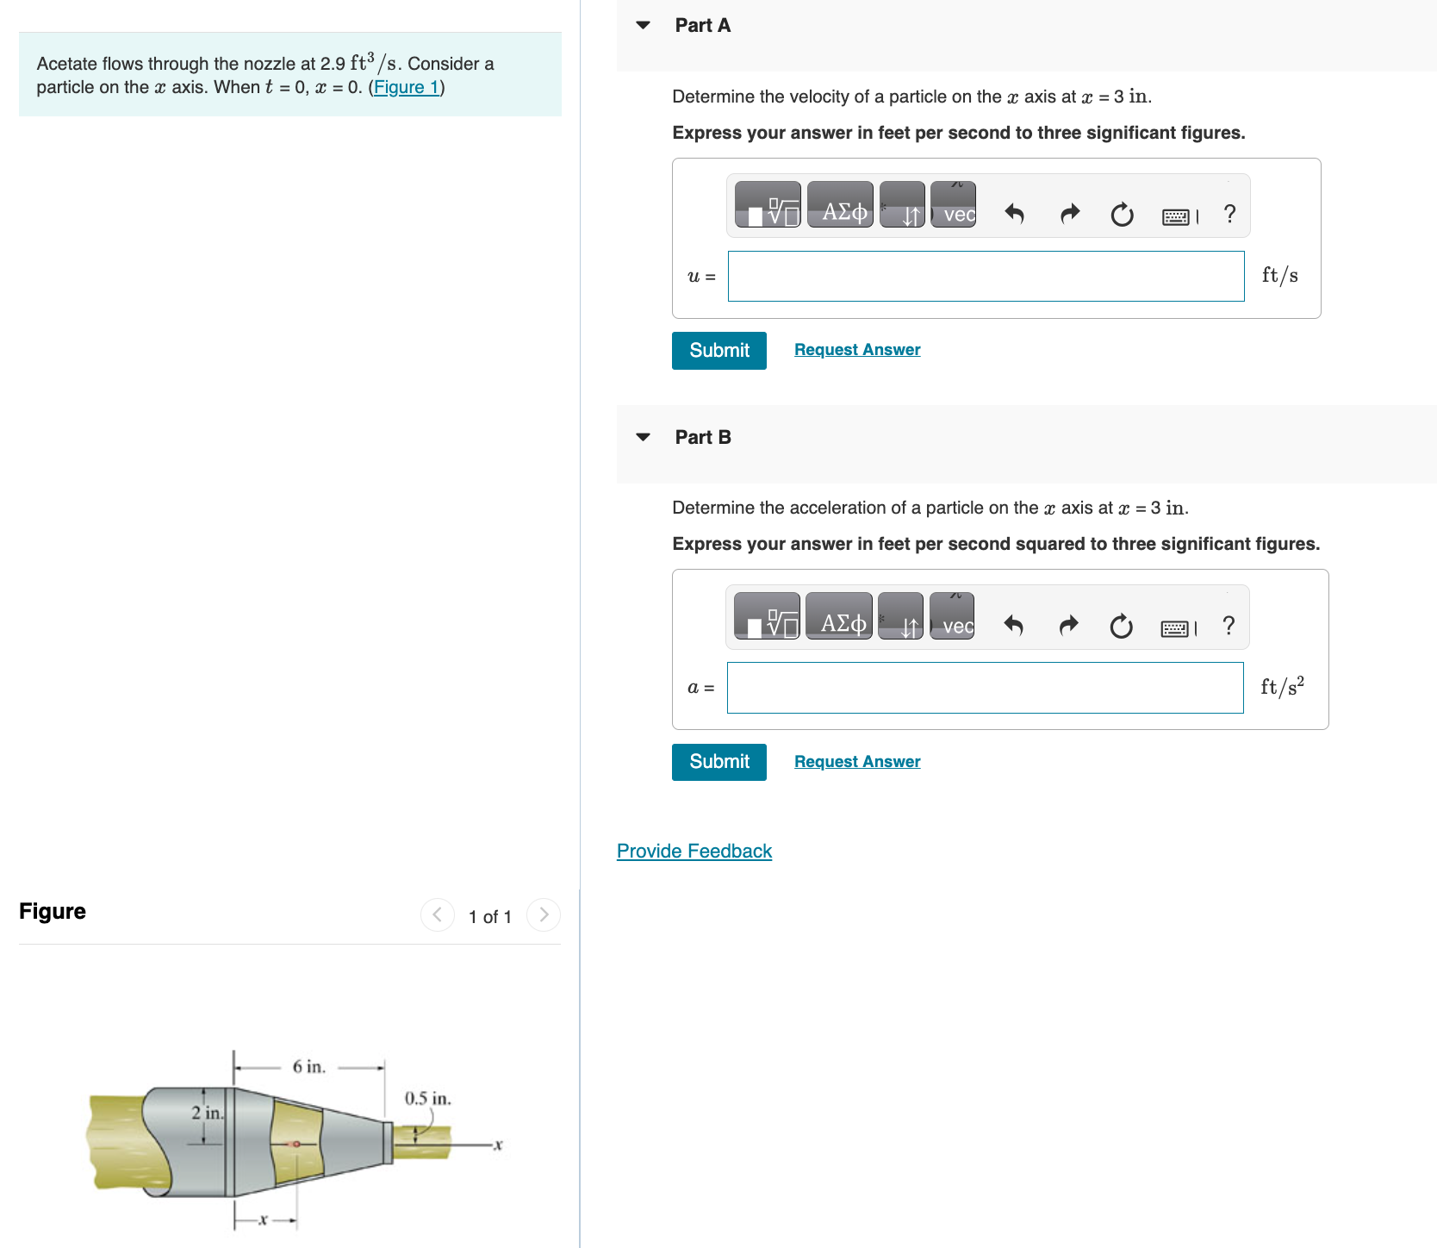Image resolution: width=1437 pixels, height=1248 pixels.
Task: Open the Figure 1 link
Action: pyautogui.click(x=406, y=86)
